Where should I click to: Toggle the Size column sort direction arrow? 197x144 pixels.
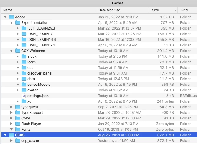point(175,10)
